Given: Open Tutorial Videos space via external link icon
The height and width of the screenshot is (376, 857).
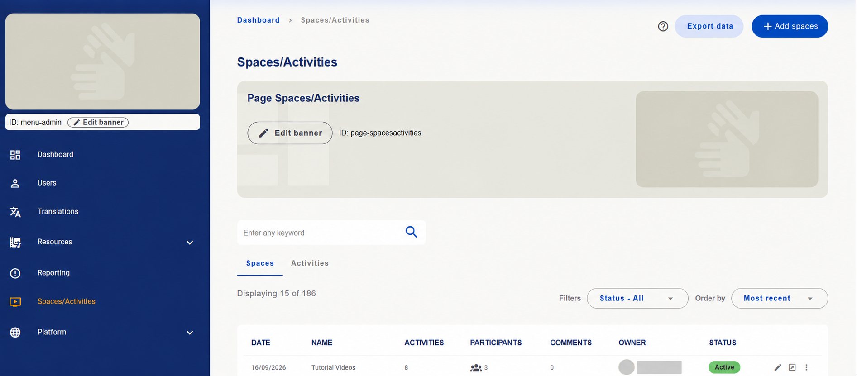Looking at the screenshot, I should (x=792, y=367).
